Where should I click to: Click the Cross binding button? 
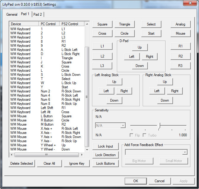point(102,33)
